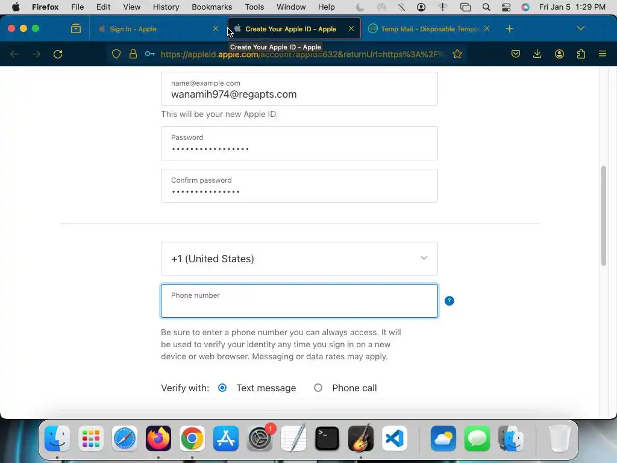
Task: Reload the current page
Action: tap(58, 54)
